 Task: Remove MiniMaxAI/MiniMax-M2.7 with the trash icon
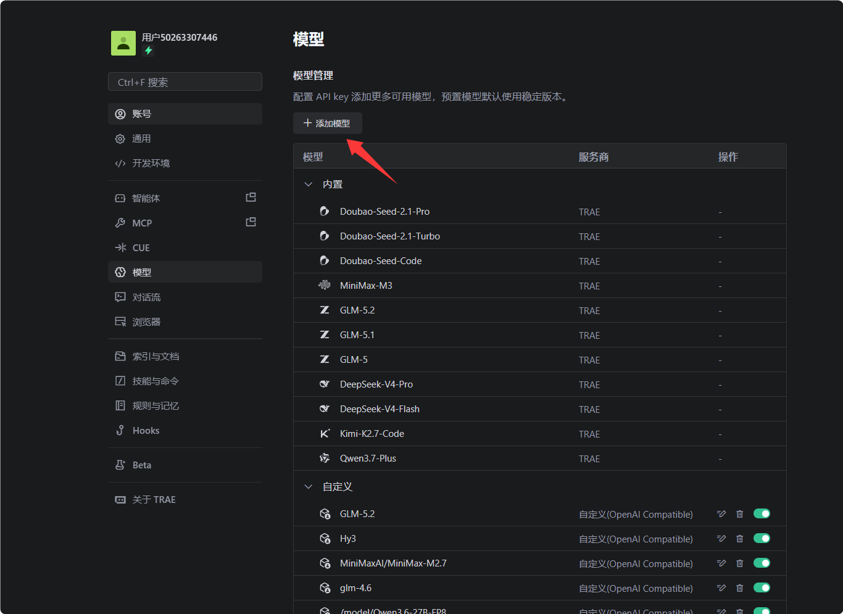click(740, 563)
